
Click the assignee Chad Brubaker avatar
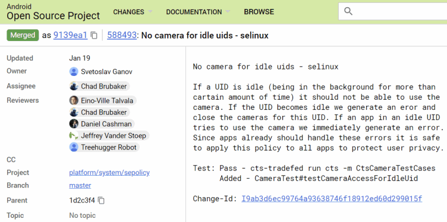tap(74, 86)
